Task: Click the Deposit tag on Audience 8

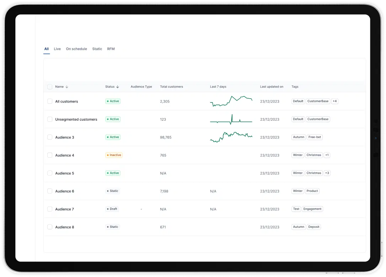Action: [x=313, y=227]
